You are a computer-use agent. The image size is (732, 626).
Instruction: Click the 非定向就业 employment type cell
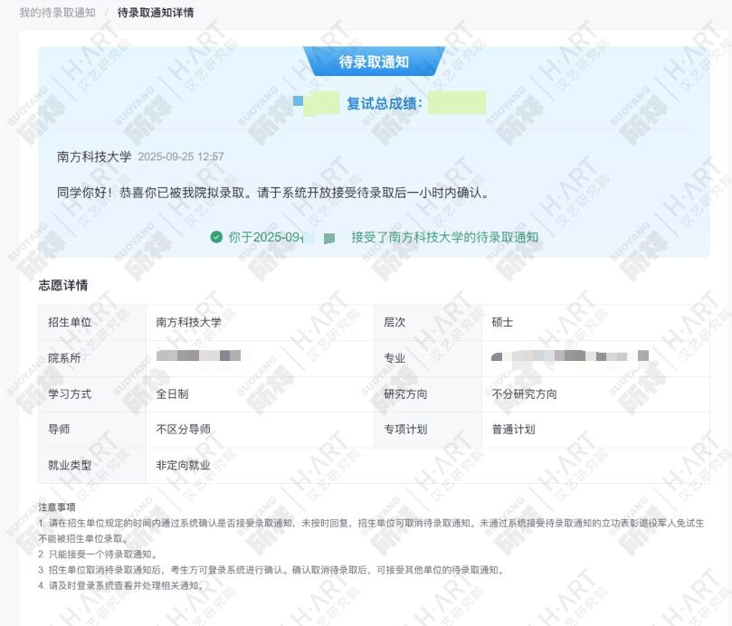point(183,466)
